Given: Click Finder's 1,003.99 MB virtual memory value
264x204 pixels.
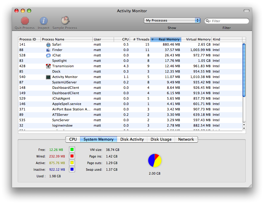Looking at the screenshot, I should (200, 50).
